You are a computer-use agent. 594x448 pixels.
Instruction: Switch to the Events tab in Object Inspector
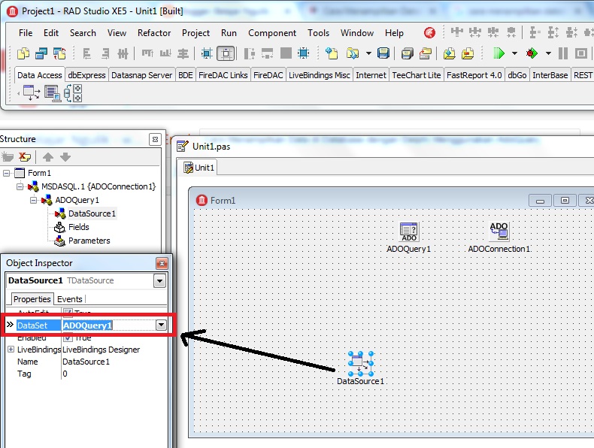coord(70,299)
